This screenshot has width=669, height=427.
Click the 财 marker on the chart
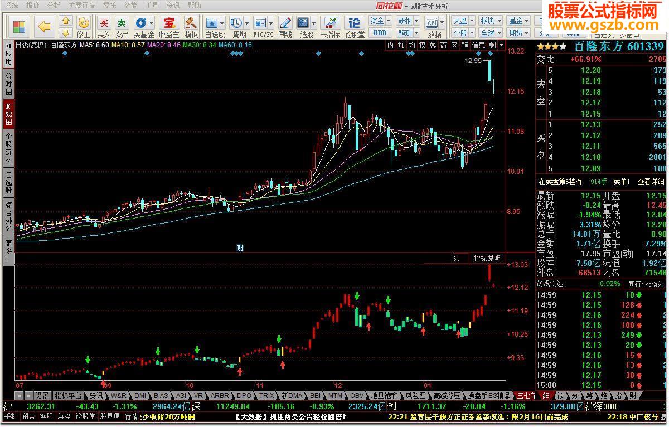tap(240, 248)
